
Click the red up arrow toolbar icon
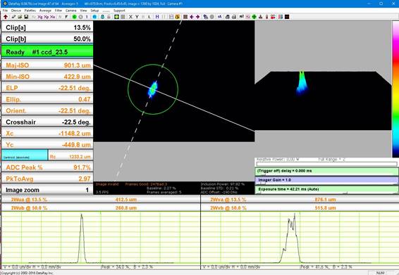[6, 17]
